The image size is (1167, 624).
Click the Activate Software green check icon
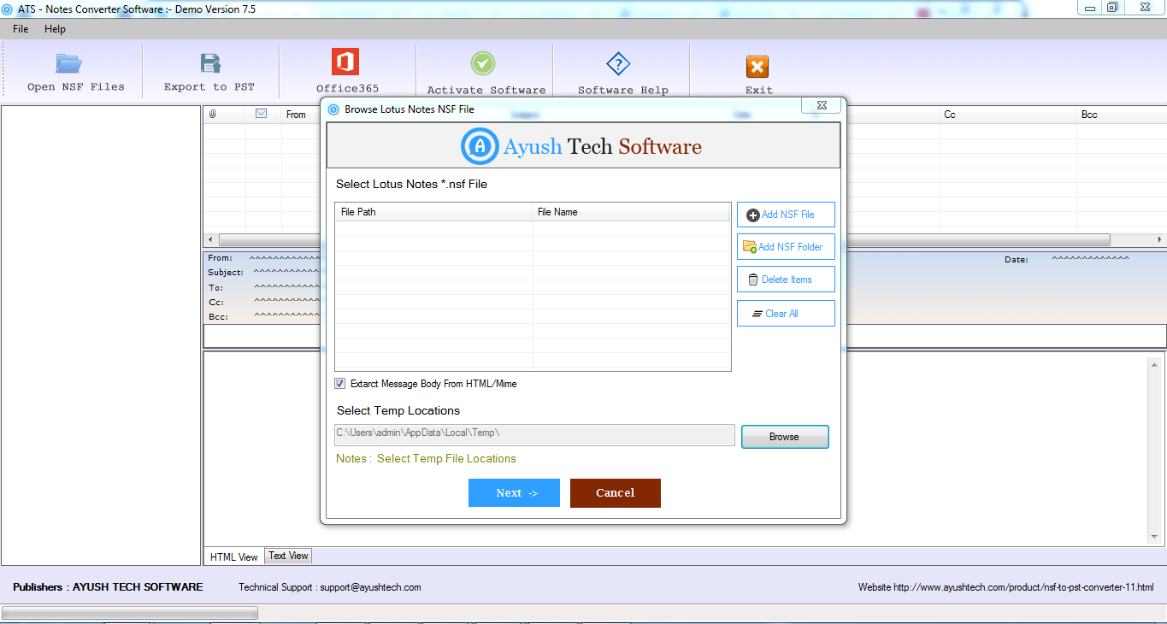point(484,63)
